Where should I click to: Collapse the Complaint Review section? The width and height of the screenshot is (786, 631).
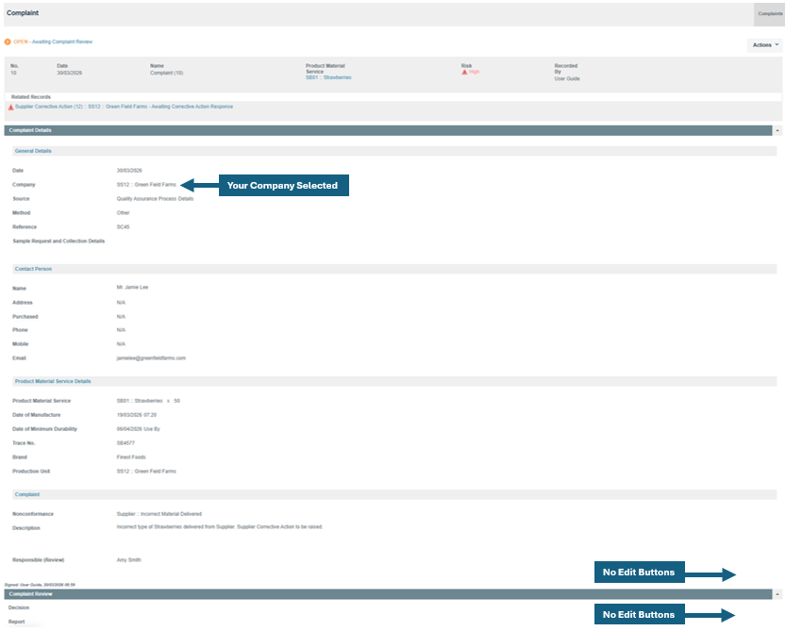tap(778, 594)
